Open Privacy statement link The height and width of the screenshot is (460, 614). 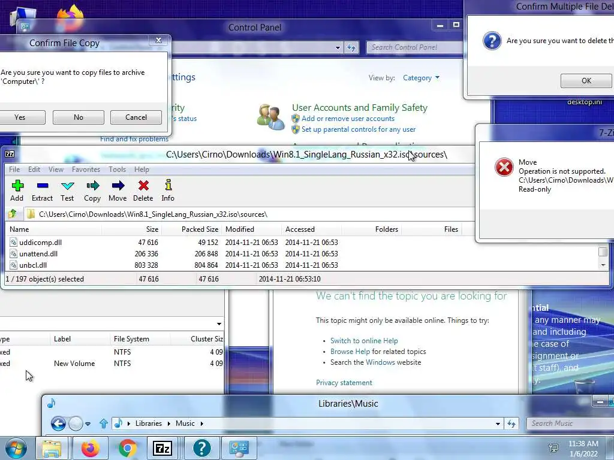click(344, 383)
